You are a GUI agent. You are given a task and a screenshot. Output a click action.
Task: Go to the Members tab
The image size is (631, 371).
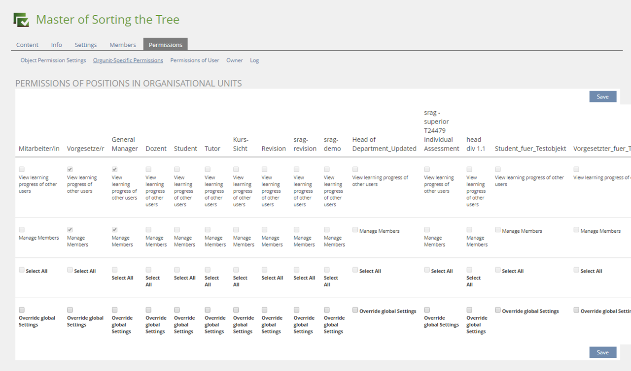(x=123, y=45)
